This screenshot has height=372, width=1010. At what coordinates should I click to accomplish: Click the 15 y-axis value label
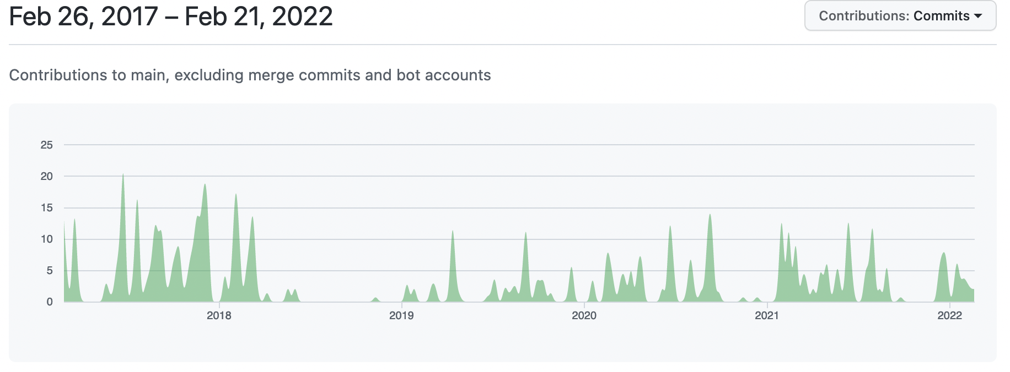click(47, 207)
